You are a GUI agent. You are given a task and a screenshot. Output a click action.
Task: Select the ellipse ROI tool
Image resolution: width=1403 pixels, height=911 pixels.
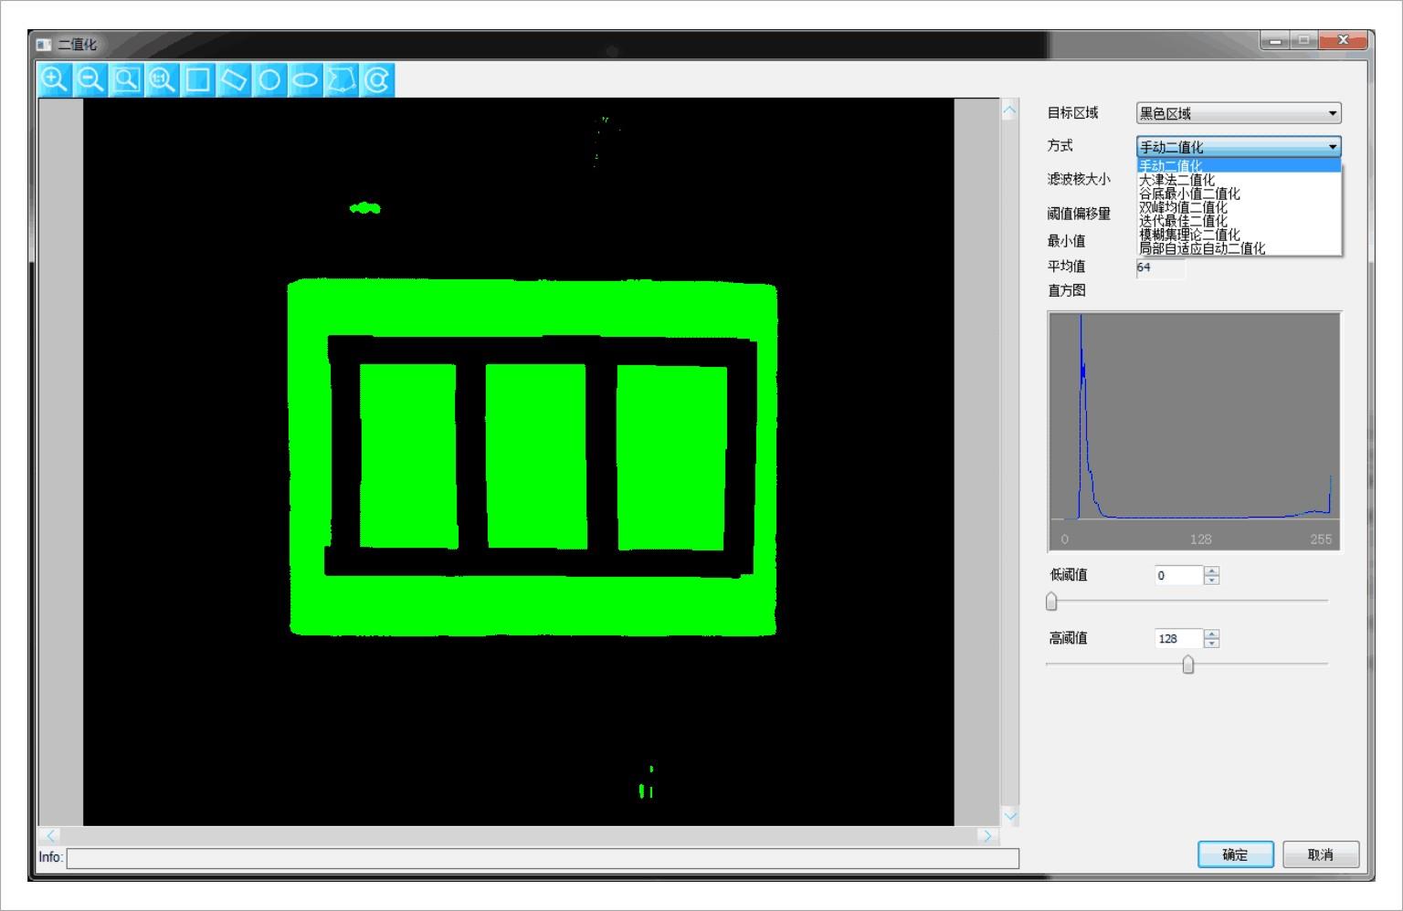(305, 80)
